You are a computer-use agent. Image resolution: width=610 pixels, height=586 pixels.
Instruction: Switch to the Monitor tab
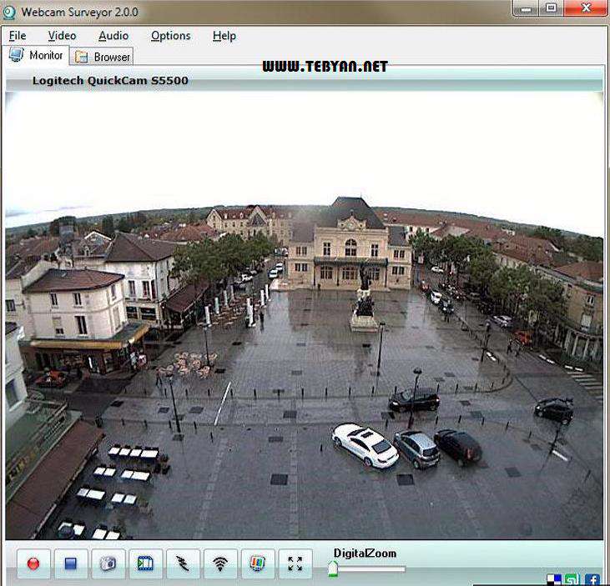pos(36,55)
